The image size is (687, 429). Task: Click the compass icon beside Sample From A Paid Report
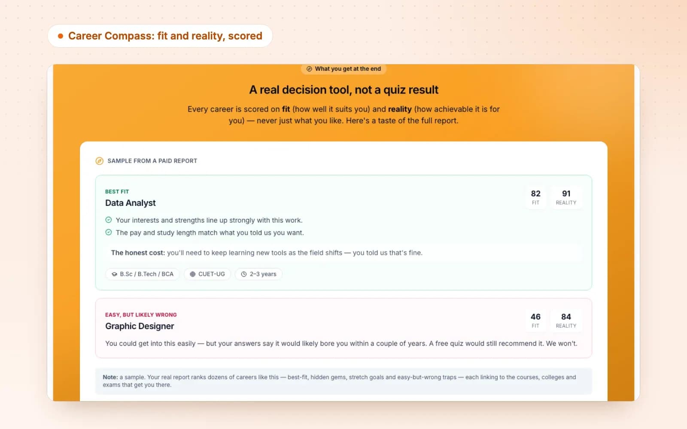point(99,161)
